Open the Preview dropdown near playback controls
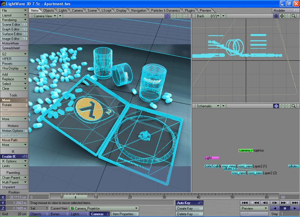Image resolution: width=300 pixels, height=217 pixels. click(x=254, y=208)
